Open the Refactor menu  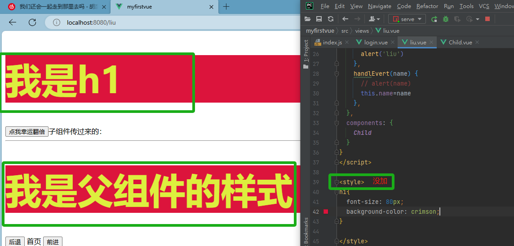tap(427, 6)
